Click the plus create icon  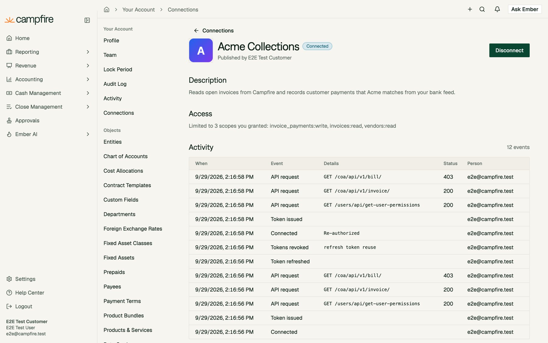tap(470, 9)
